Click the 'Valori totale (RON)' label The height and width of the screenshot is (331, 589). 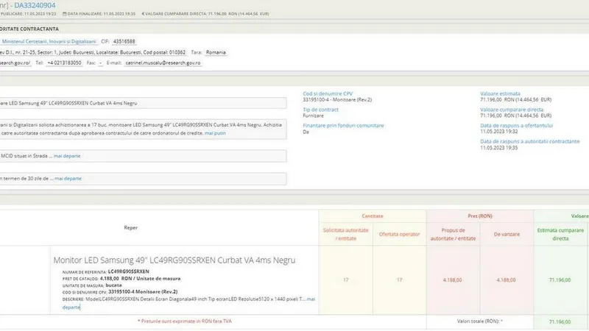point(480,321)
